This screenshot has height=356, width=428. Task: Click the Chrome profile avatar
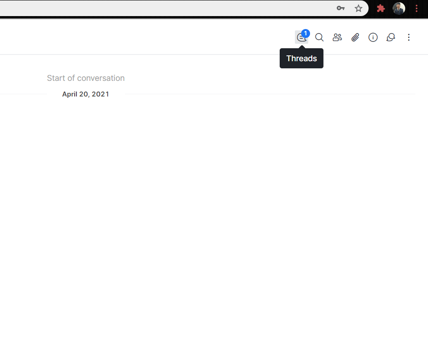(x=399, y=8)
